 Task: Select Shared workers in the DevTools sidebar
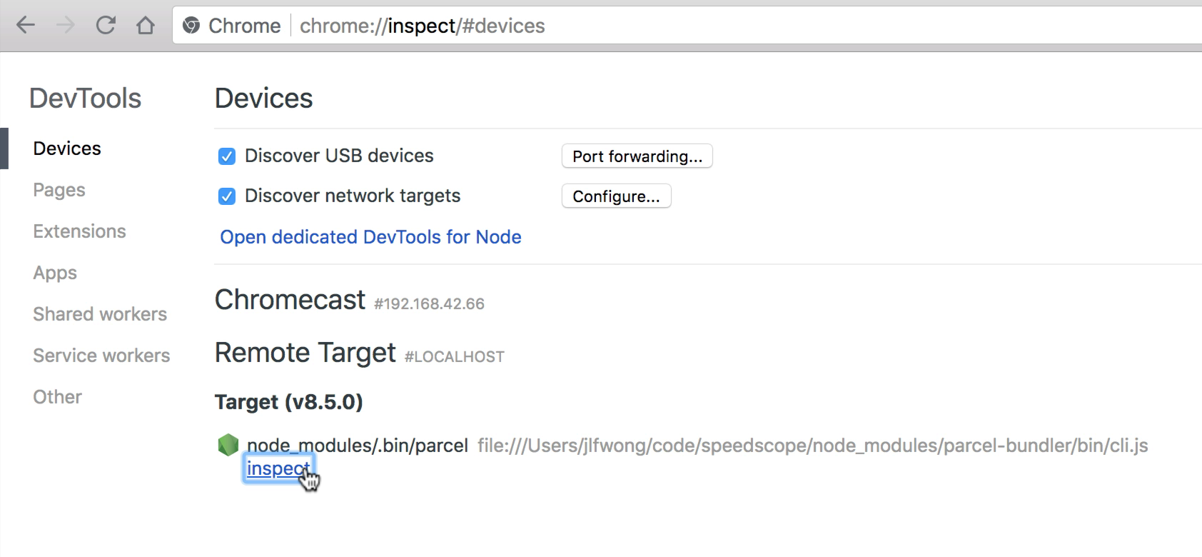click(x=99, y=313)
